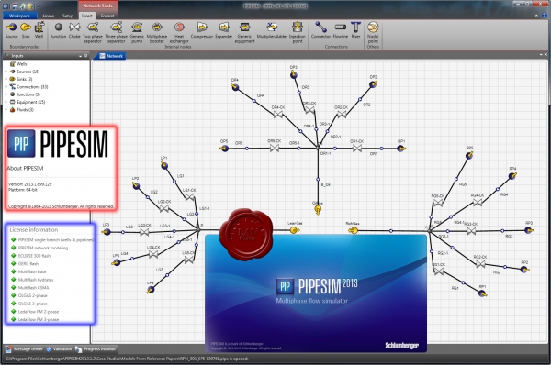The width and height of the screenshot is (551, 365).
Task: Activate the Flowline connection tool
Action: pyautogui.click(x=340, y=30)
